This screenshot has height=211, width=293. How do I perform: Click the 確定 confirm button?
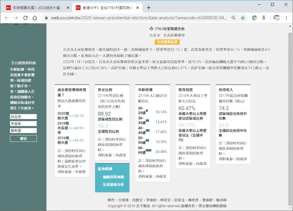click(23, 138)
